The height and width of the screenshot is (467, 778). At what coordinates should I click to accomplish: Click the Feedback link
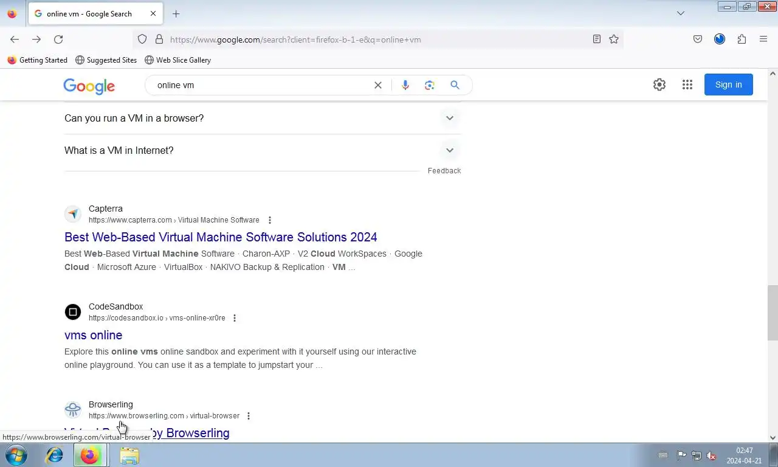click(444, 171)
